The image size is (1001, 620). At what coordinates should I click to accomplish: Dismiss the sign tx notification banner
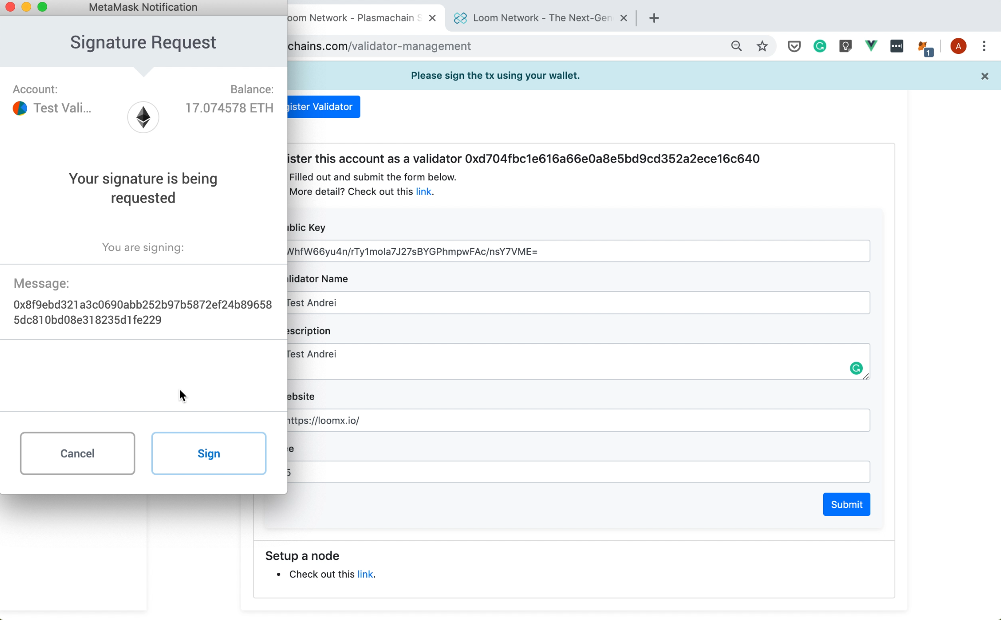(985, 76)
